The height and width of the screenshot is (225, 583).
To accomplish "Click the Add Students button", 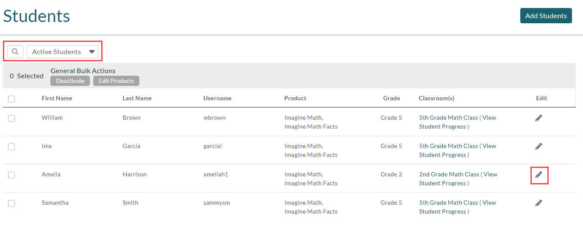I will pyautogui.click(x=546, y=16).
